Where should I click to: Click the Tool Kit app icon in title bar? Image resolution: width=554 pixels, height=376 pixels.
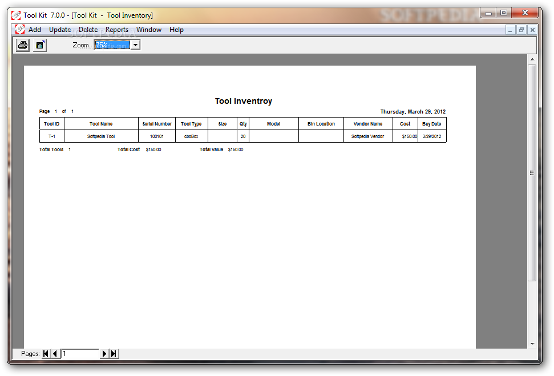tap(16, 15)
